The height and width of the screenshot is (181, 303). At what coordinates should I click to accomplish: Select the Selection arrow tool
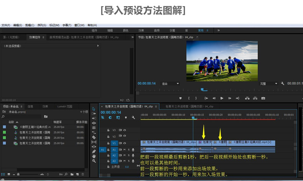pyautogui.click(x=94, y=109)
